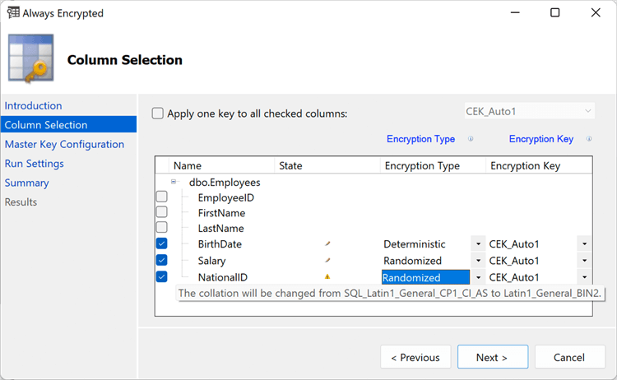This screenshot has height=380, width=617.
Task: Click the pencil state icon for BirthDate
Action: pyautogui.click(x=327, y=244)
